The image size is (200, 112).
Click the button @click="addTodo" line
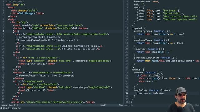tap(50, 28)
